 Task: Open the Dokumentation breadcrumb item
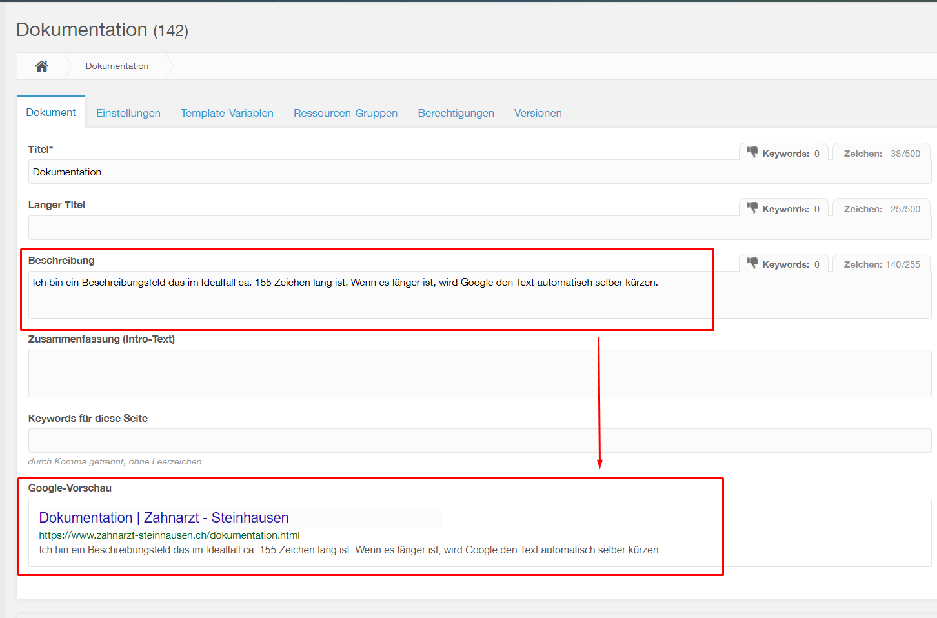coord(117,66)
